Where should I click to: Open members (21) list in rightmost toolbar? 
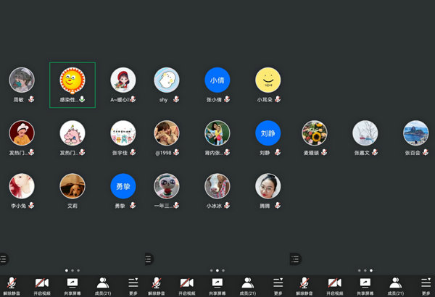click(395, 284)
